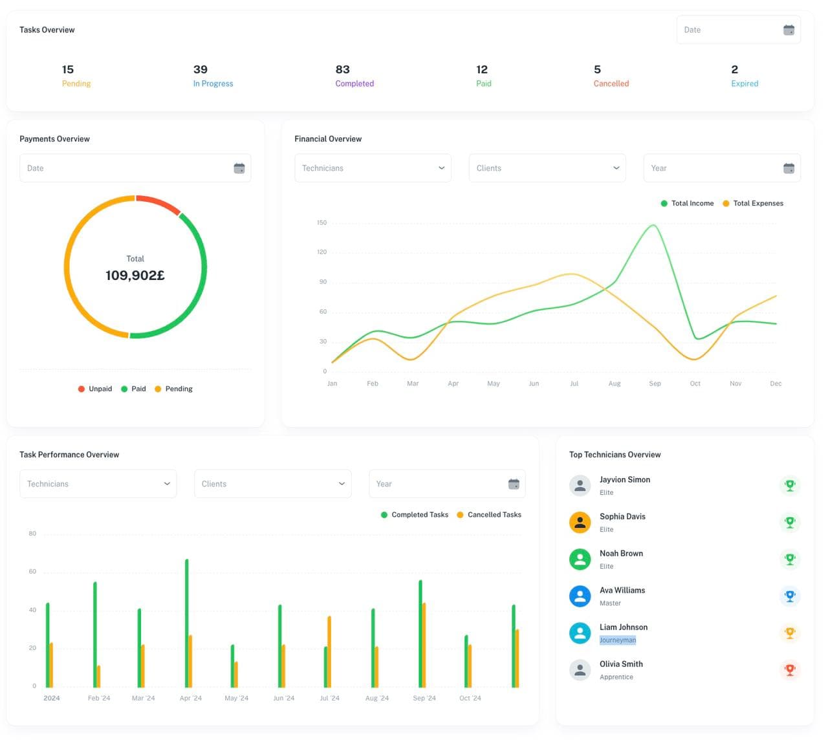Viewport: 828px width, 740px height.
Task: Click Noah Brown's trophy icon
Action: [x=790, y=559]
